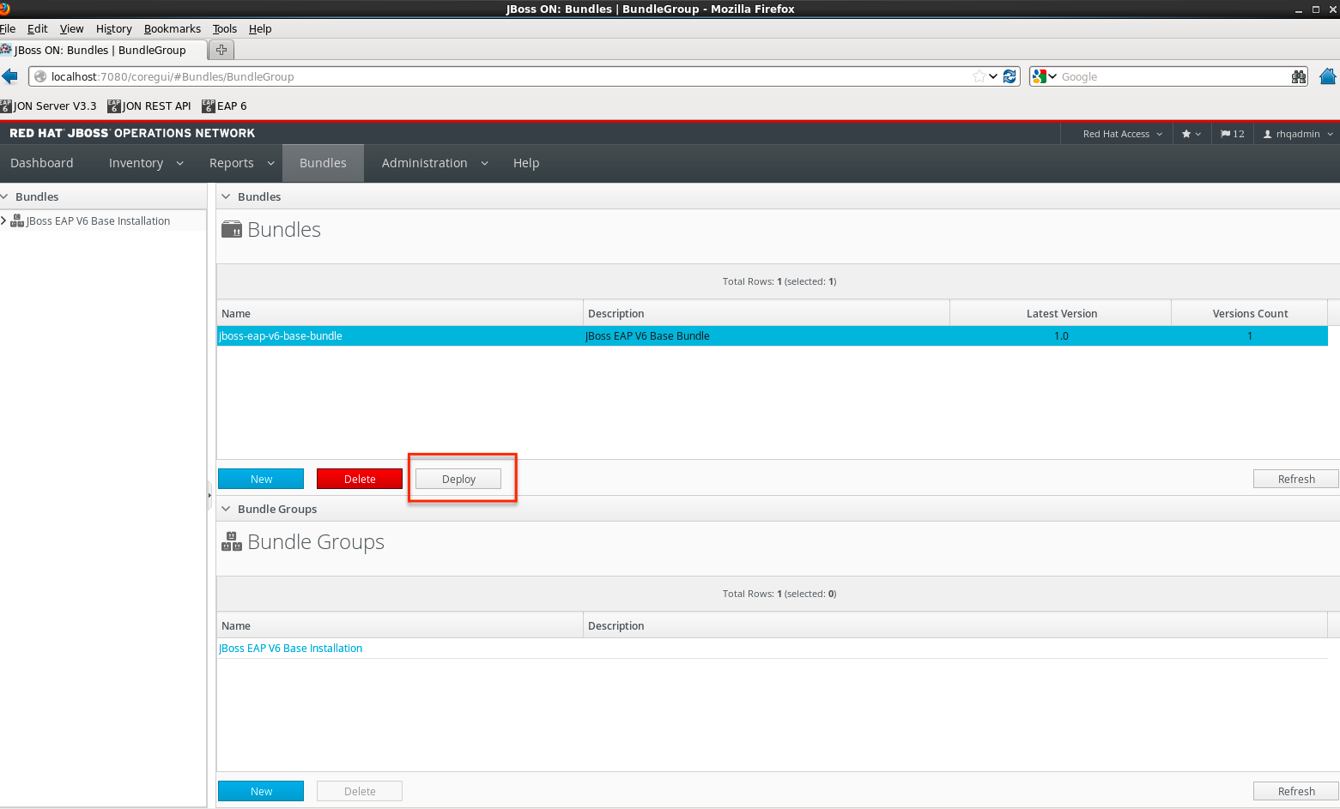The height and width of the screenshot is (809, 1340).
Task: Open the File menu
Action: tap(8, 28)
